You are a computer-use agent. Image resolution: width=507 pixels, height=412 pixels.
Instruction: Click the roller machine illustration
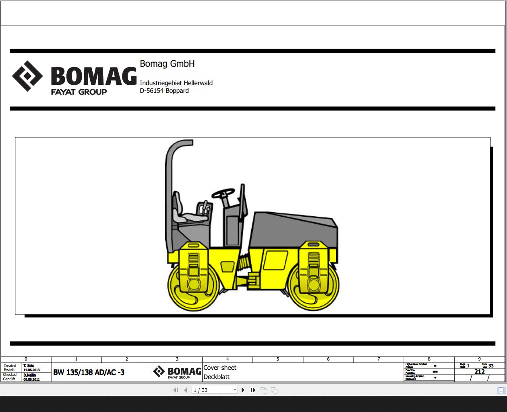253,225
